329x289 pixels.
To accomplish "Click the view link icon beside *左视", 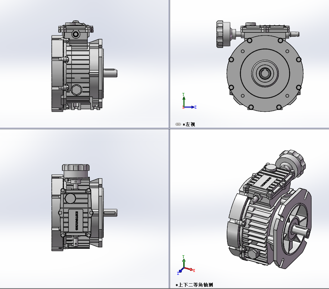I will click(178, 124).
